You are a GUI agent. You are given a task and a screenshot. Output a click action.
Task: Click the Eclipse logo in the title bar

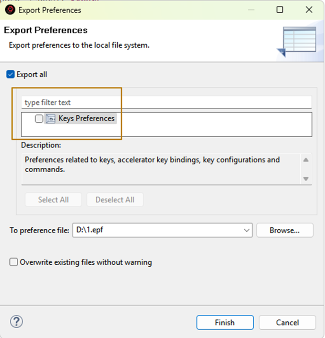pyautogui.click(x=10, y=10)
